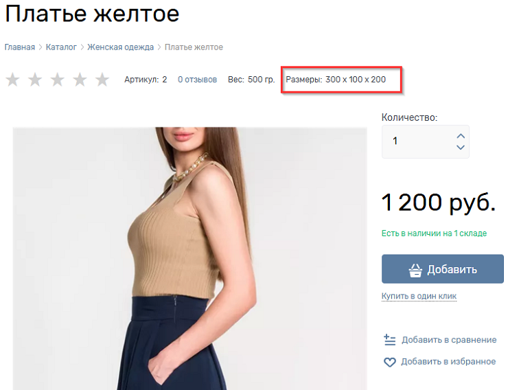Click the third rating star
Screen dimensions: 508x390
tap(57, 80)
